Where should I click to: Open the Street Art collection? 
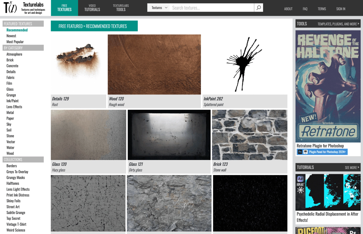point(13,207)
